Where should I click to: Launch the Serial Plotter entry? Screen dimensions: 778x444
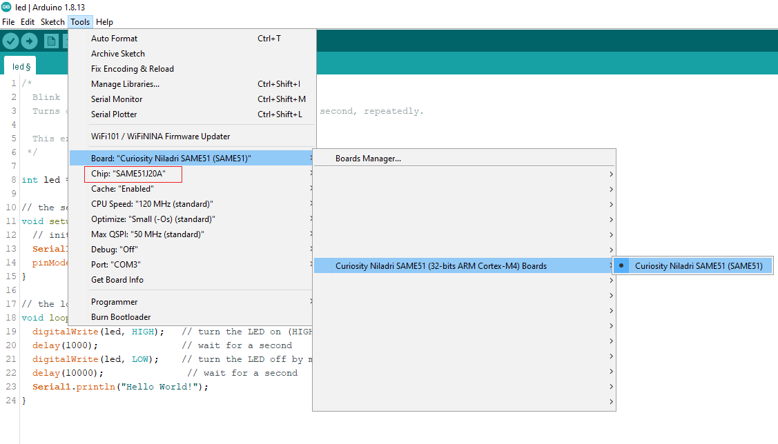191,114
